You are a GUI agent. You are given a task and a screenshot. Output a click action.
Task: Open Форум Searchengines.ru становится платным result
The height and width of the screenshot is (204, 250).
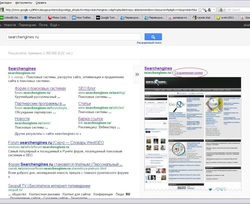65,164
